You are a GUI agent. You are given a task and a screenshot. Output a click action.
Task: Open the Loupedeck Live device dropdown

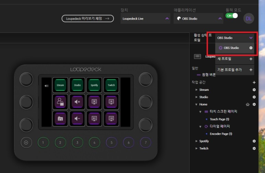coord(145,18)
